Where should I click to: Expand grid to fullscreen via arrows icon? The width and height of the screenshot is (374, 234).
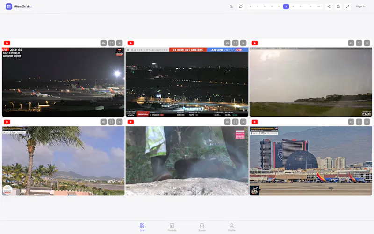(347, 7)
